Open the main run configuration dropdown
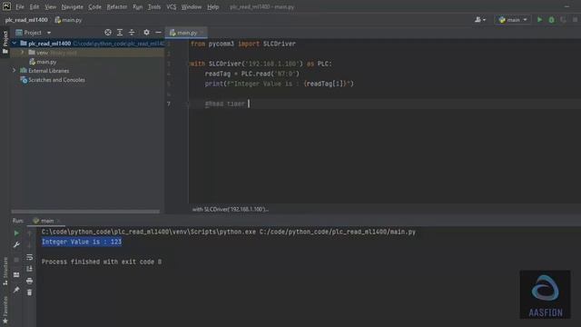This screenshot has width=581, height=327. point(513,20)
